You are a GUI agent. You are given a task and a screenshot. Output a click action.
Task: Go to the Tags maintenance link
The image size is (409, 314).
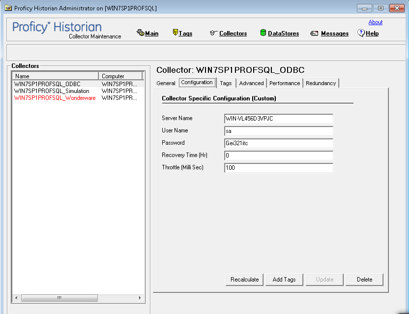(x=185, y=33)
